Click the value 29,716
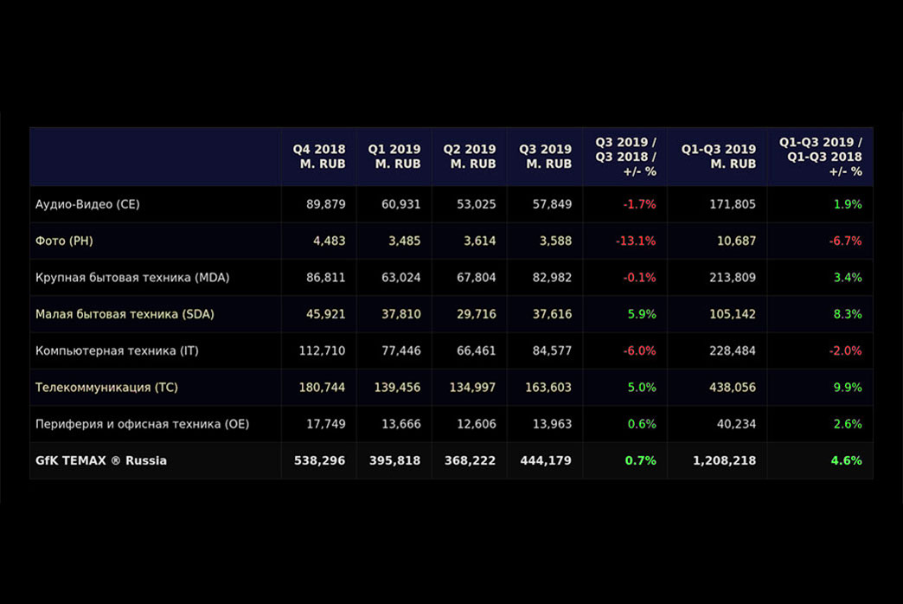Viewport: 903px width, 604px height. 477,314
